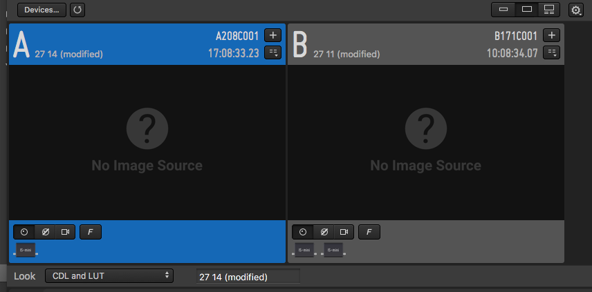Open the list menu on slot B
This screenshot has height=292, width=592.
pyautogui.click(x=551, y=52)
